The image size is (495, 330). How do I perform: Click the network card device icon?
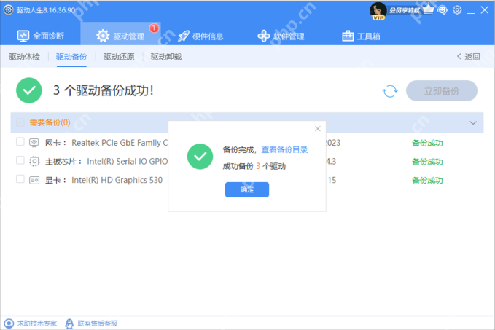(x=34, y=143)
